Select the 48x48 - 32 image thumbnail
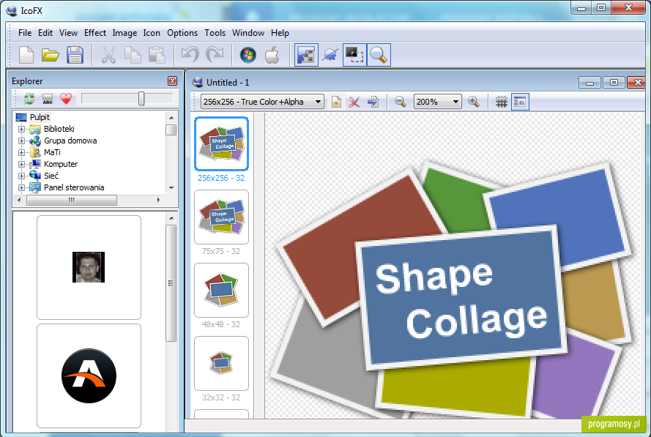The image size is (651, 437). coord(221,290)
